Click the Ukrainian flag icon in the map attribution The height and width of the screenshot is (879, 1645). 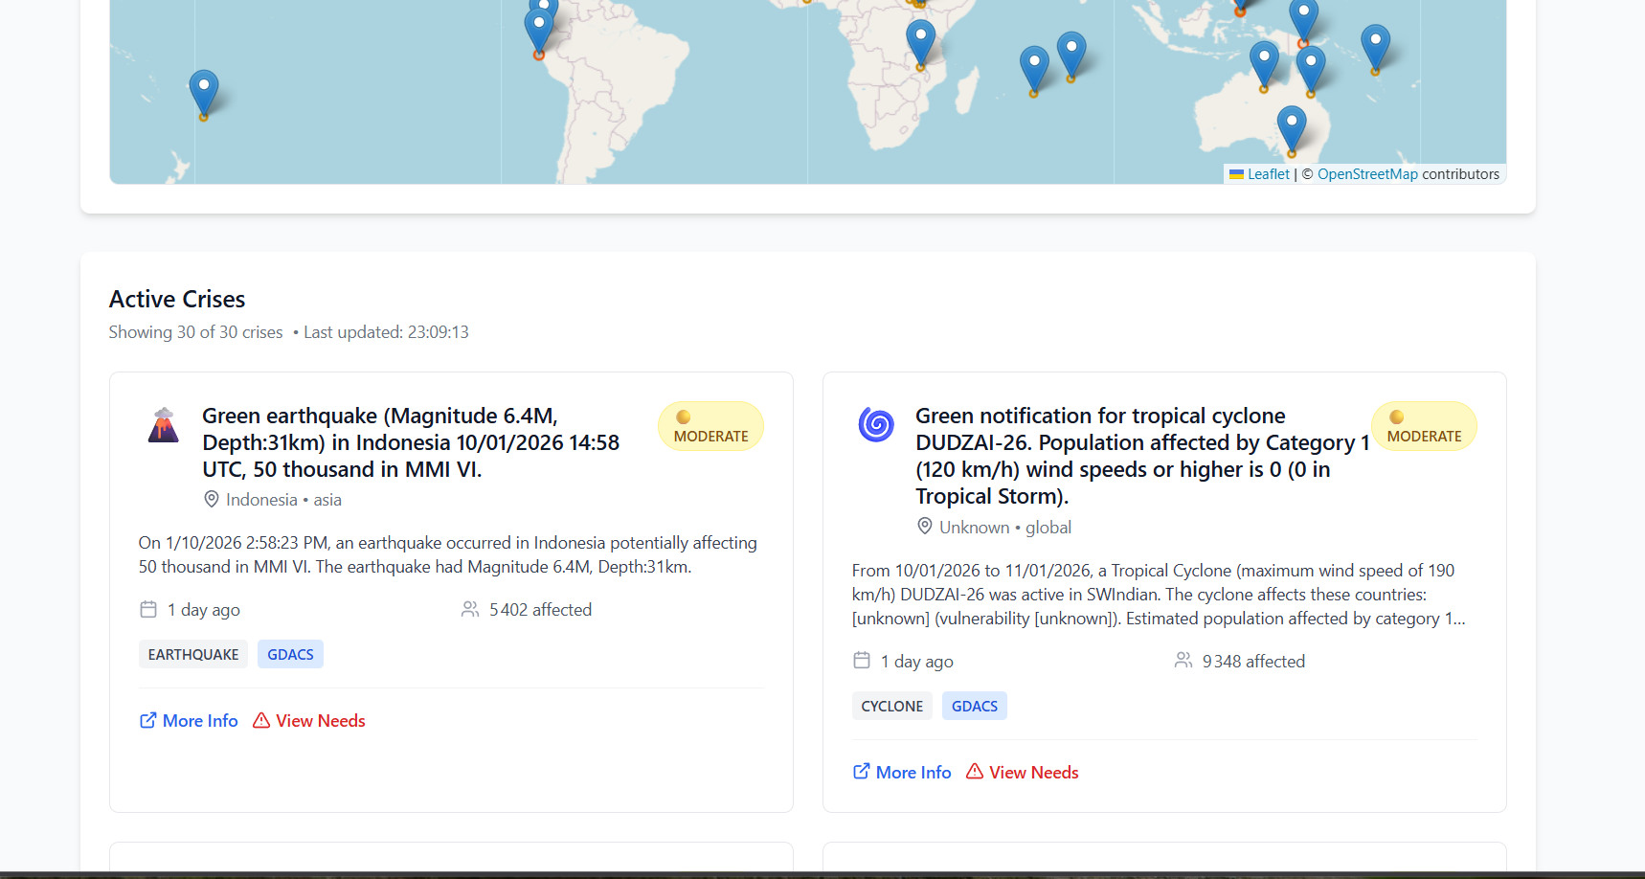(x=1235, y=174)
